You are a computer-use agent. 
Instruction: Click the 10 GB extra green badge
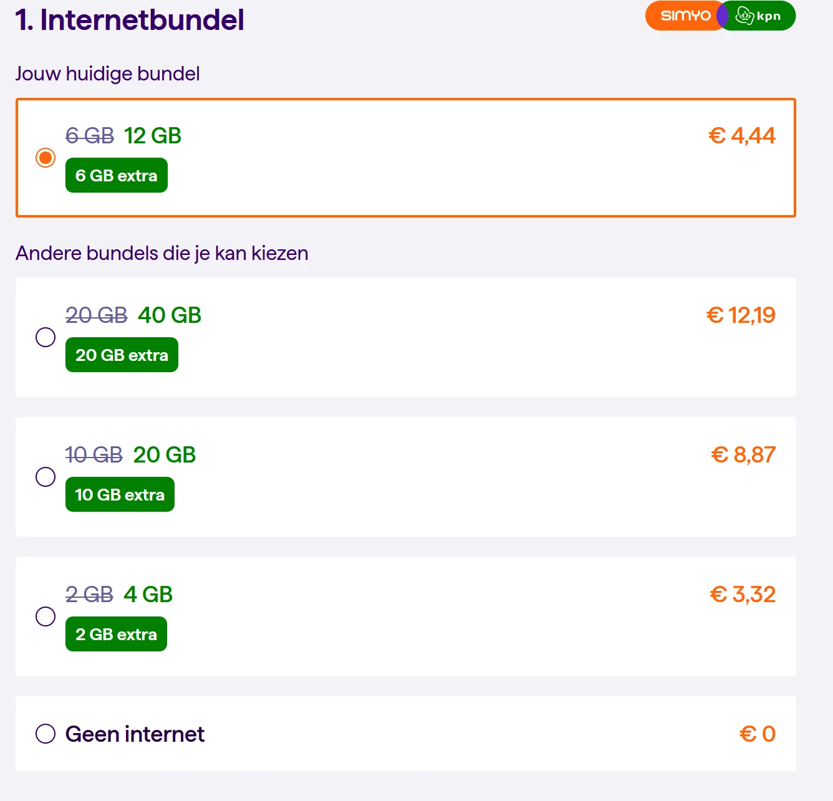(x=120, y=494)
